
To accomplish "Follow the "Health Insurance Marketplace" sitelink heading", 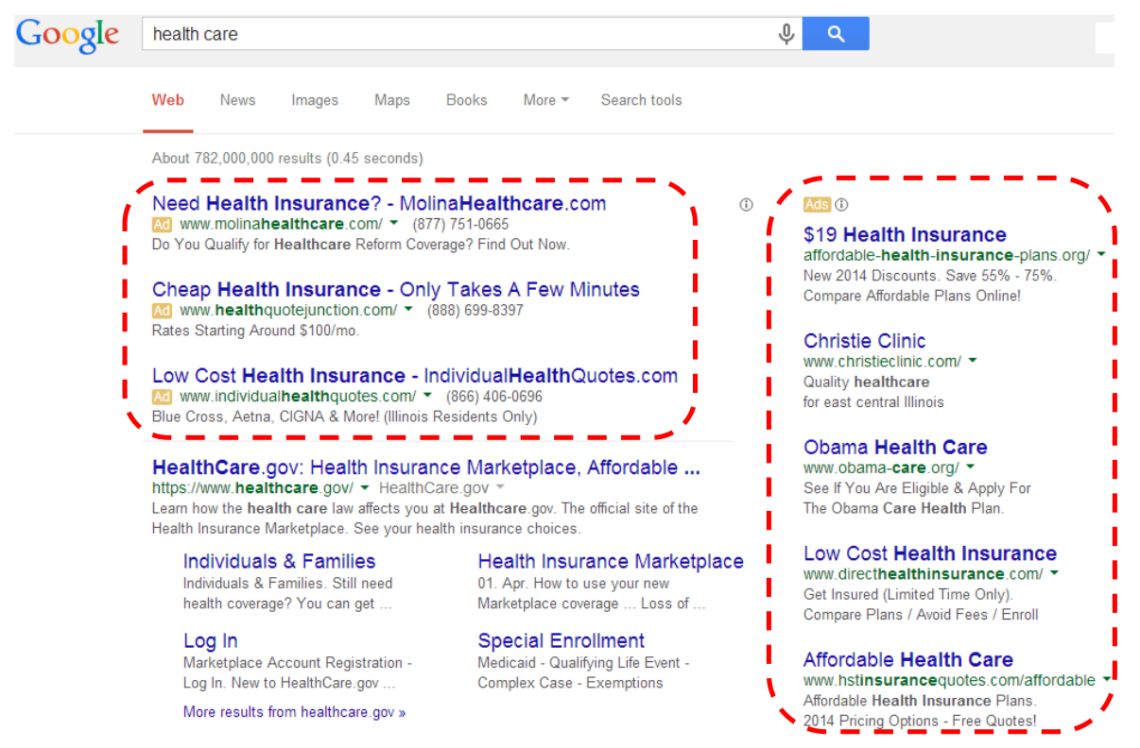I will click(x=611, y=561).
